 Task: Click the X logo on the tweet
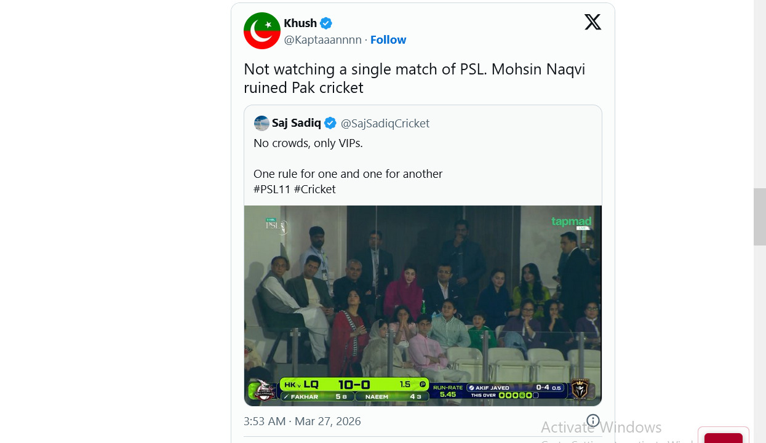point(592,23)
